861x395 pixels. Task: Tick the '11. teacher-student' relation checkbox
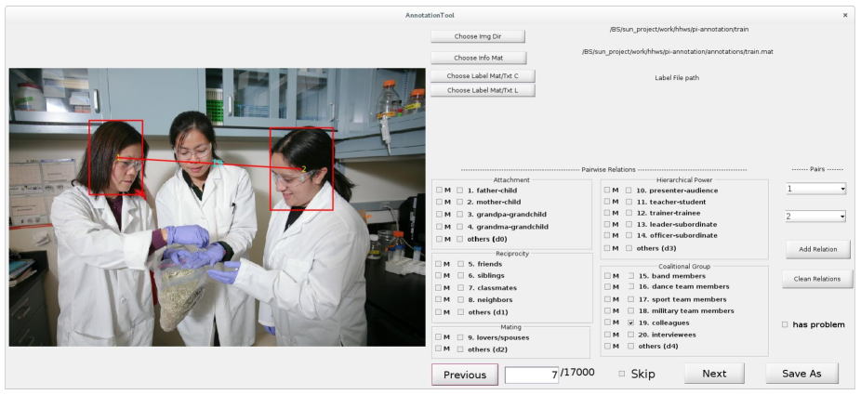tap(629, 202)
